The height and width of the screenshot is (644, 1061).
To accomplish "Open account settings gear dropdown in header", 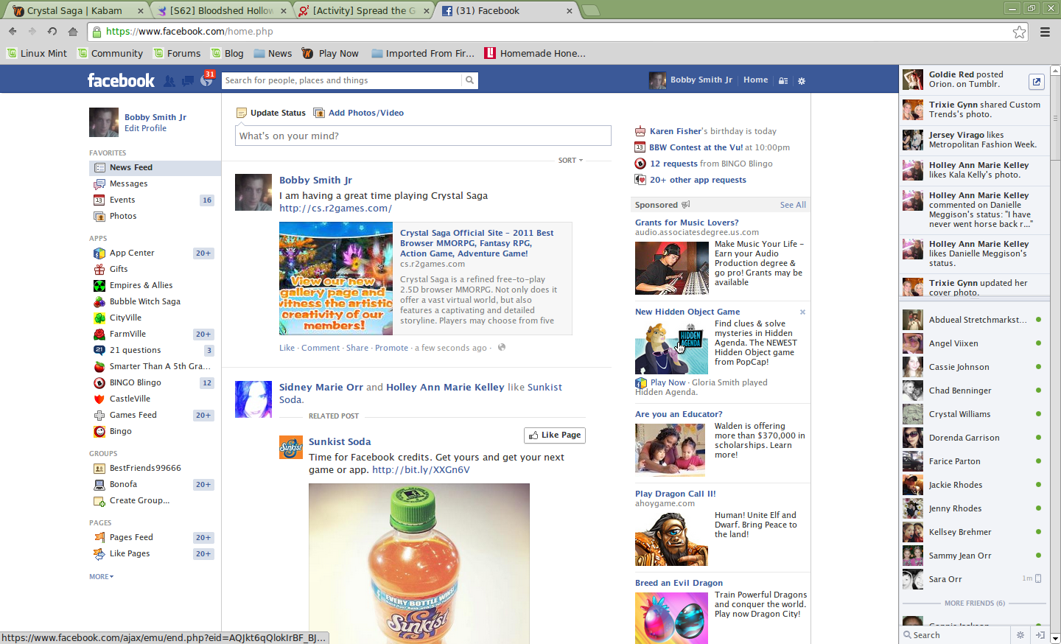I will click(x=802, y=80).
